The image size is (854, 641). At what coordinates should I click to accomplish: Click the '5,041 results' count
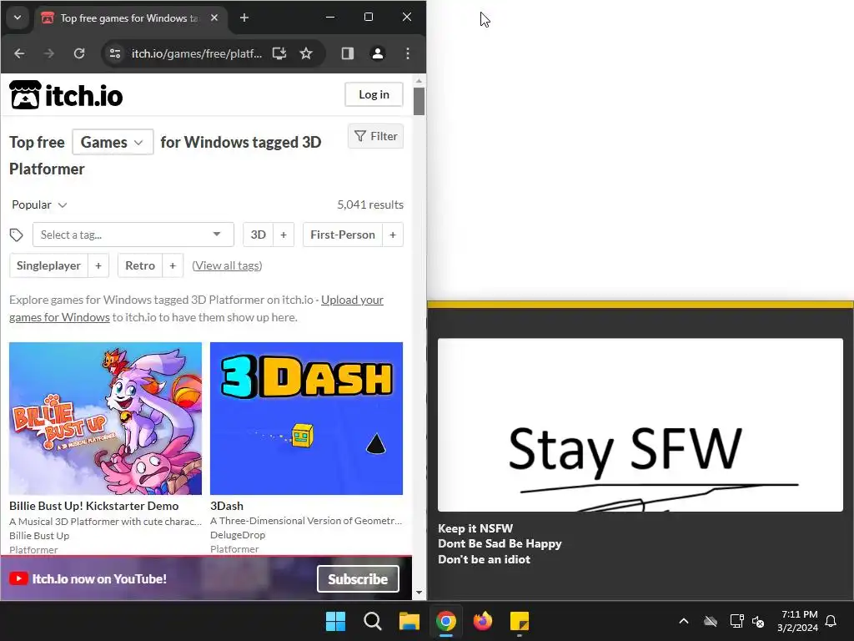click(x=370, y=205)
